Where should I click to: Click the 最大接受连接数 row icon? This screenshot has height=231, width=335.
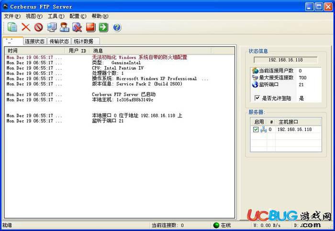pos(255,78)
